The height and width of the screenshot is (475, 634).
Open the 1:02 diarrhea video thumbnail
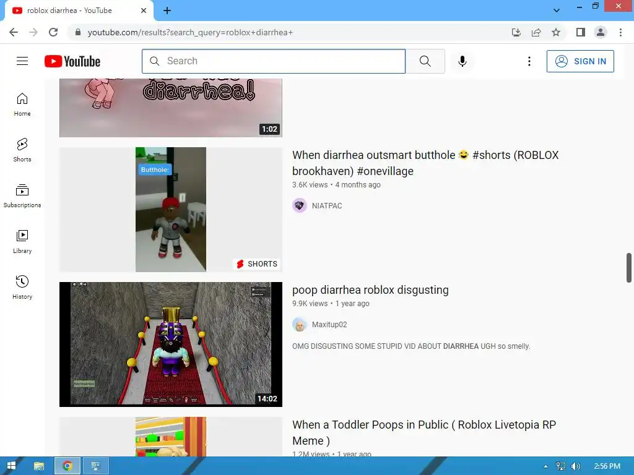[171, 108]
